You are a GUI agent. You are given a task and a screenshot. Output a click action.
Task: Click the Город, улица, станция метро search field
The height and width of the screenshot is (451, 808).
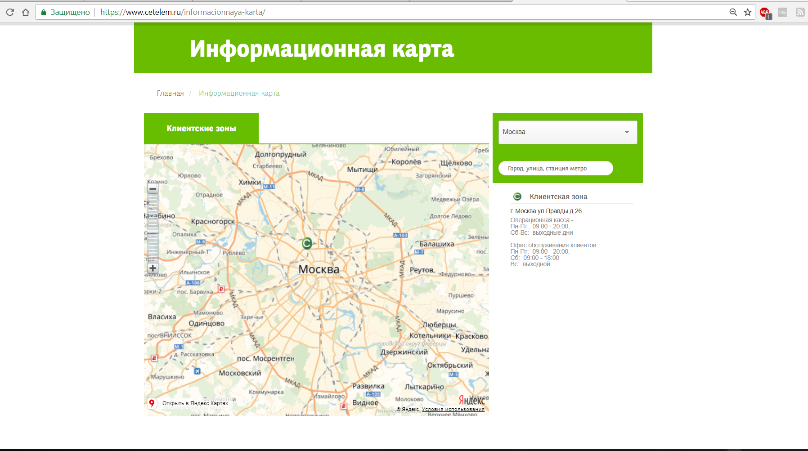556,168
